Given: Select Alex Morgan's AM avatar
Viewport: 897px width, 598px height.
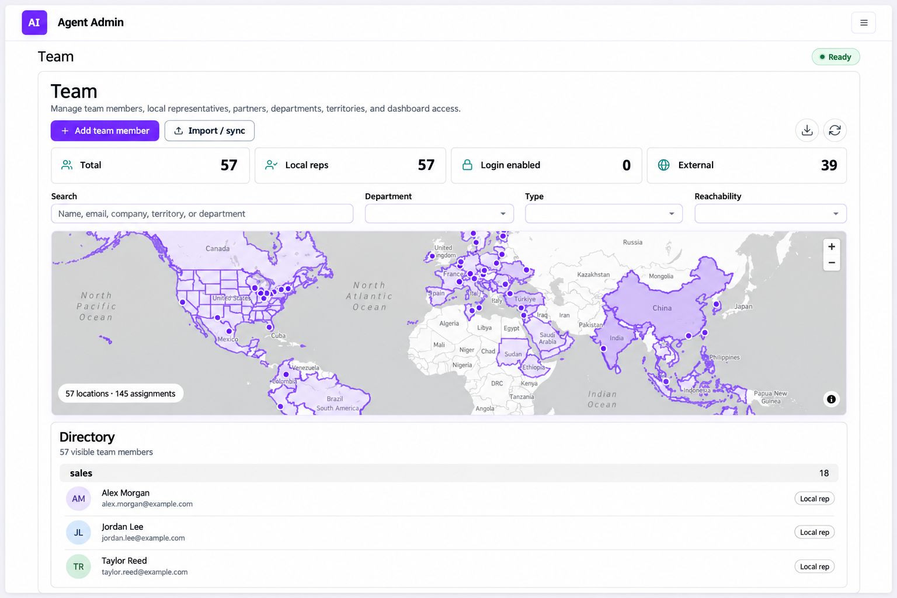Looking at the screenshot, I should [x=78, y=499].
